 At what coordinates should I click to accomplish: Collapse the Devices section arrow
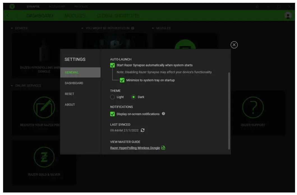(12, 28)
